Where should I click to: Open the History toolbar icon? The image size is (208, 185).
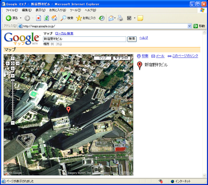(102, 18)
